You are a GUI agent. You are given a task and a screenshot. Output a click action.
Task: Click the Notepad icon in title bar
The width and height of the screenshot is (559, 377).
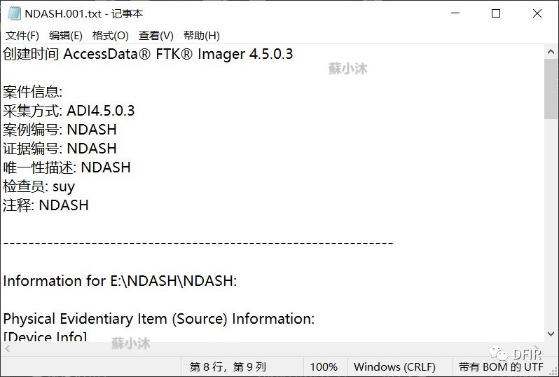(14, 13)
